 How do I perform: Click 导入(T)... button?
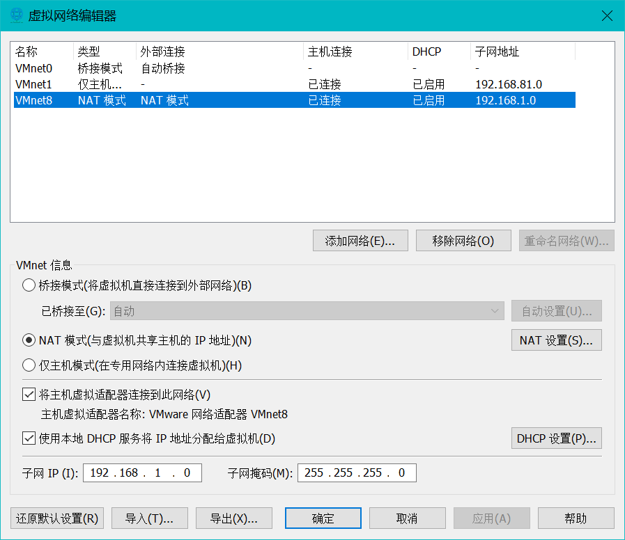pyautogui.click(x=150, y=518)
